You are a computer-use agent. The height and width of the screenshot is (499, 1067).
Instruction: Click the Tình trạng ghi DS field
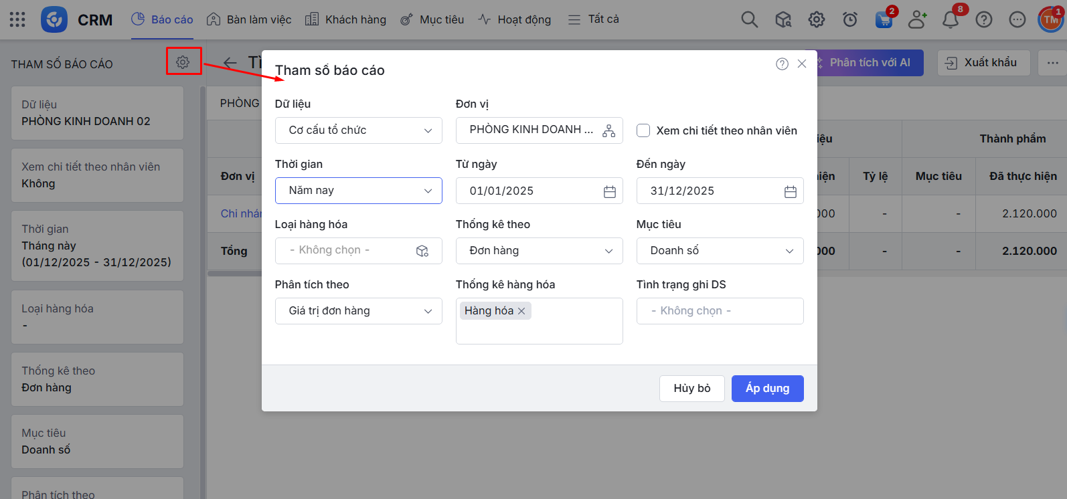pos(720,311)
